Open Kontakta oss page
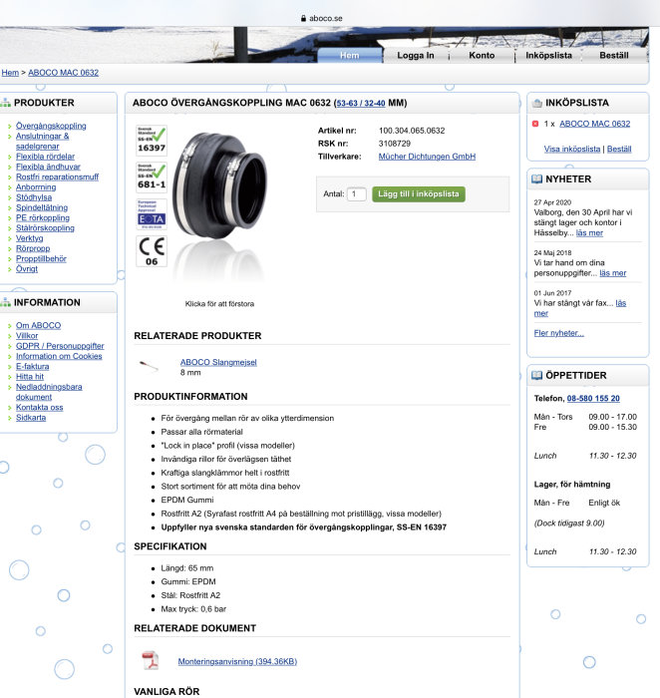Image resolution: width=660 pixels, height=698 pixels. (40, 408)
